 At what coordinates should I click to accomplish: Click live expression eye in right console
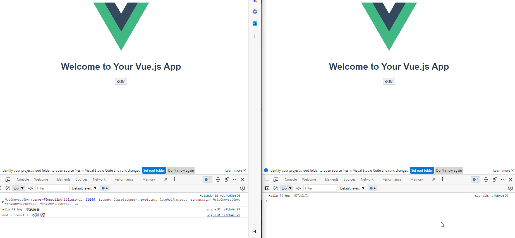(298, 188)
